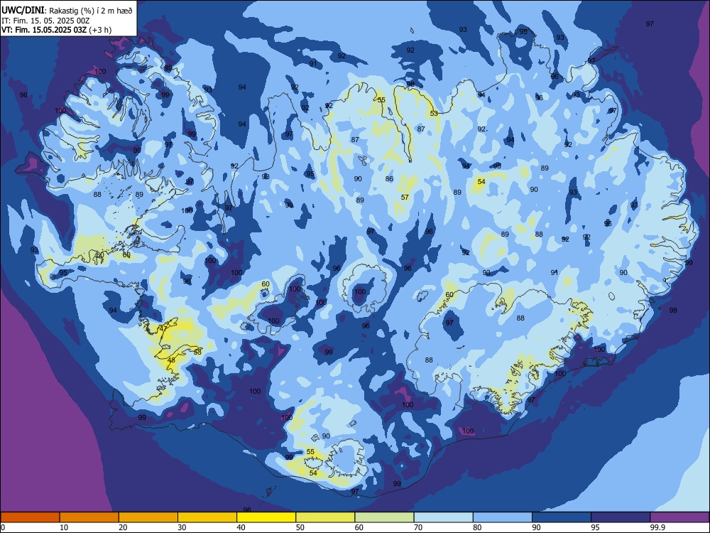This screenshot has width=710, height=533.
Task: Click the 'UWC/DINI: Rakastig (%) í 2 m hæð' title
Action: 67,11
